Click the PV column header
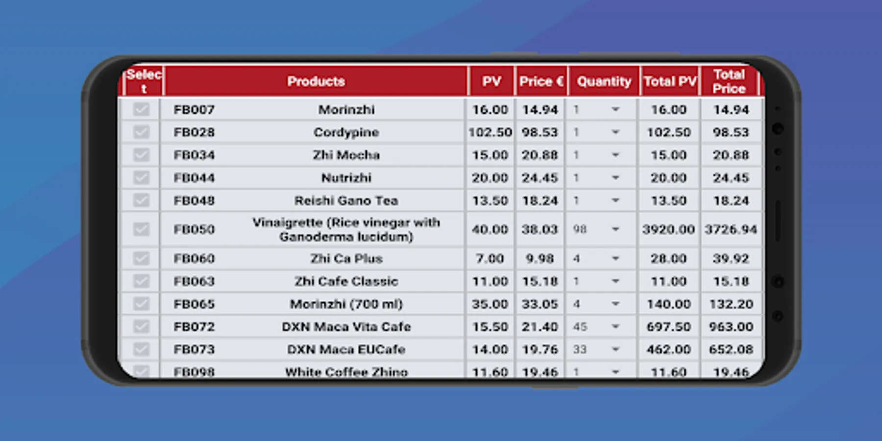 pyautogui.click(x=491, y=81)
